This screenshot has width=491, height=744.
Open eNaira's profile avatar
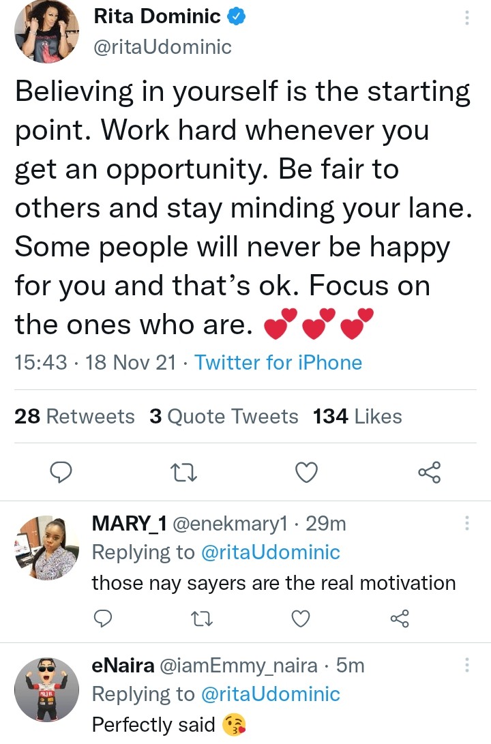(x=47, y=689)
